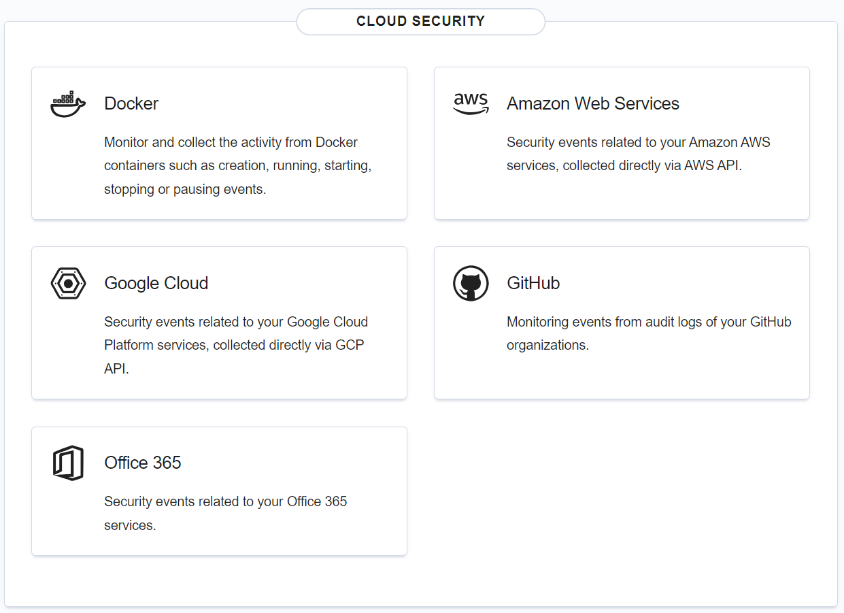
Task: Select the Office 365 heading
Action: tap(143, 463)
